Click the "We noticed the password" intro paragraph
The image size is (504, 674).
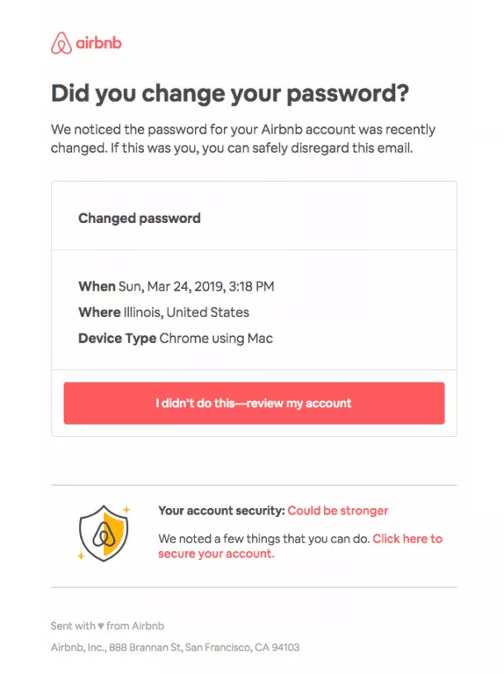tap(243, 139)
